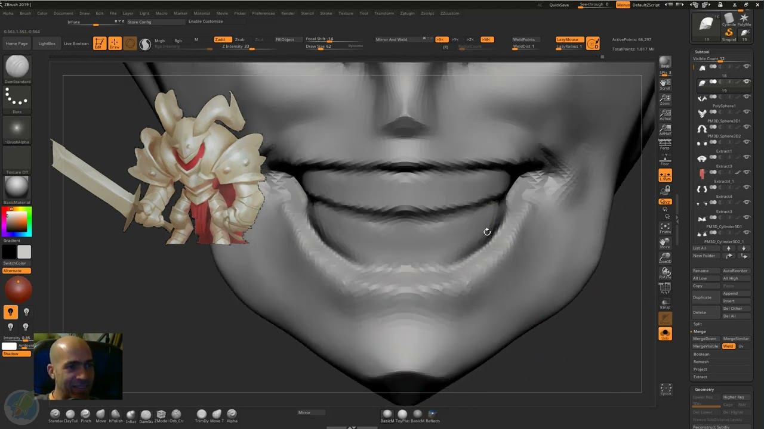The image size is (764, 429).
Task: Toggle Zsub sculpt mode
Action: 239,39
